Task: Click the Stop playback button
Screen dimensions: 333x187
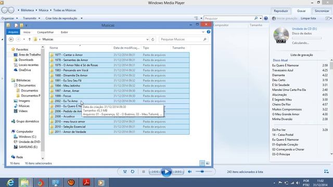Action: (x=144, y=171)
